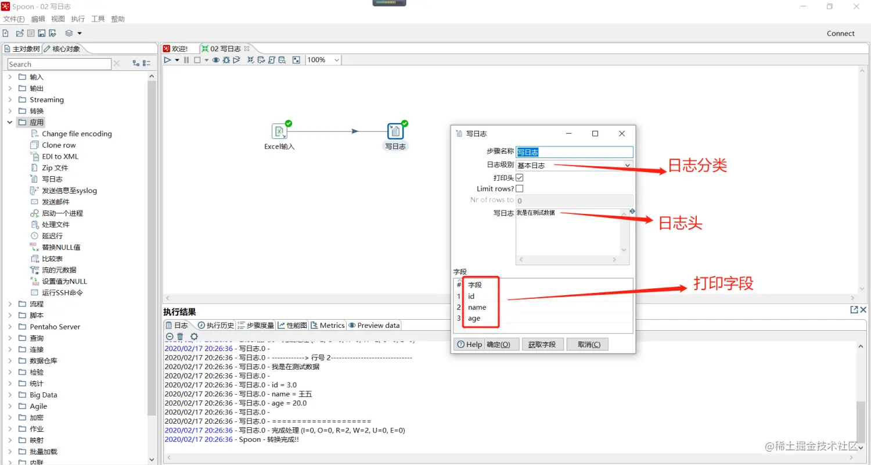The image size is (871, 465).
Task: Click the show error lines icon in log
Action: point(170,337)
